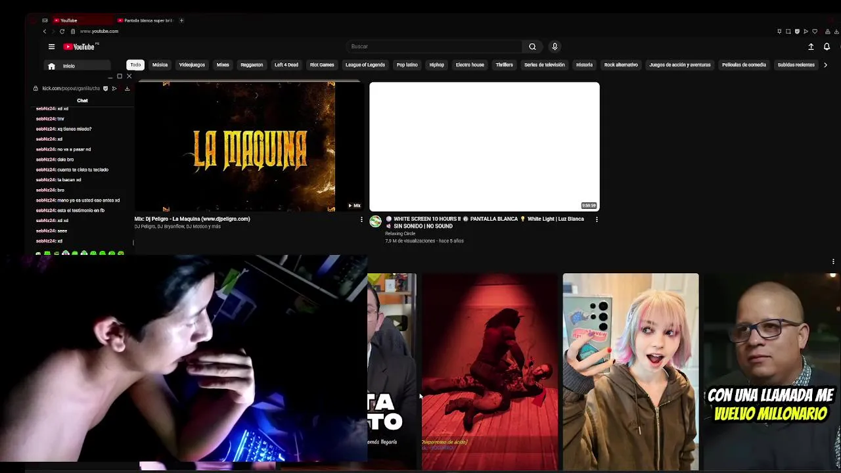Click the shield icon in the Kick chat address bar
The width and height of the screenshot is (841, 473).
pyautogui.click(x=105, y=88)
